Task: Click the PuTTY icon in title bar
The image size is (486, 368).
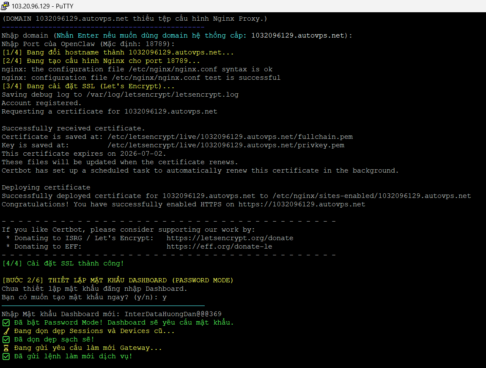Action: (x=5, y=6)
